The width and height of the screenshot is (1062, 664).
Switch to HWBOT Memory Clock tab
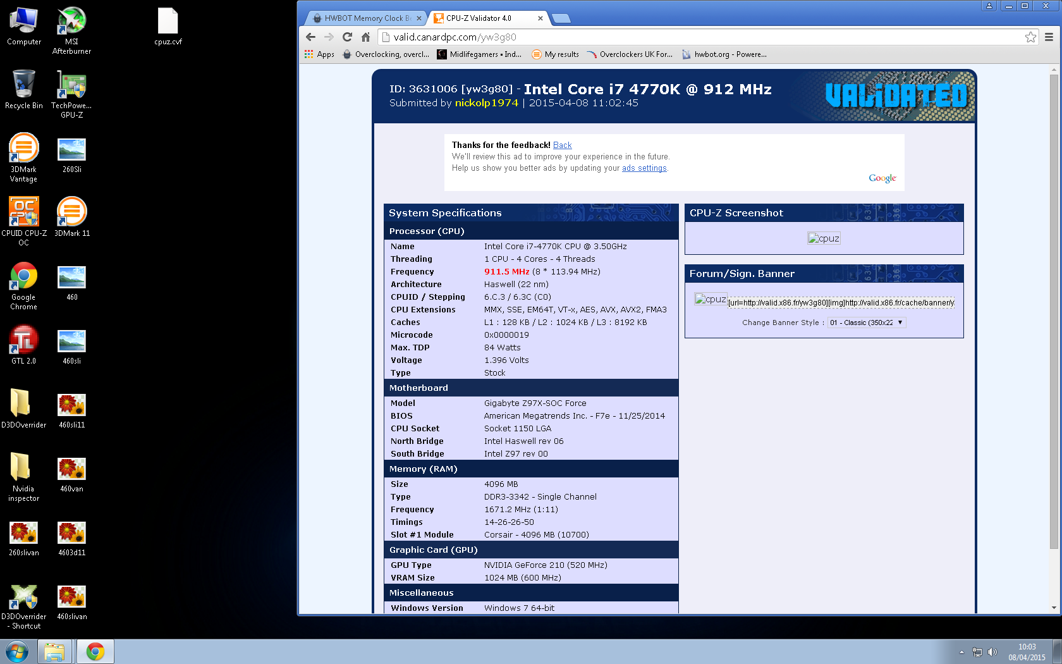(x=367, y=18)
